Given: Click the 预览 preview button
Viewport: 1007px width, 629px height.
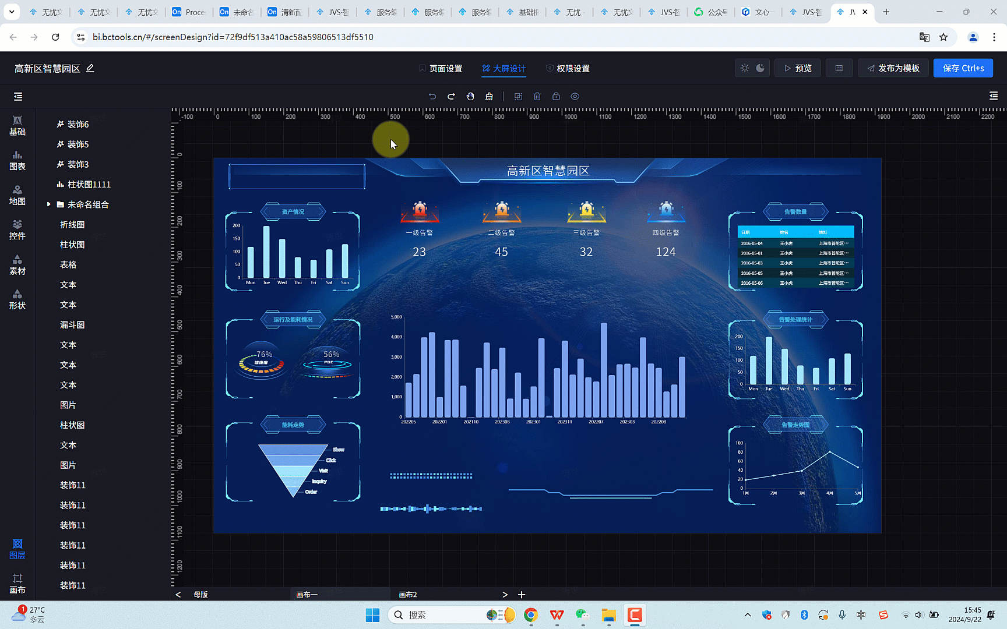Looking at the screenshot, I should coord(798,68).
